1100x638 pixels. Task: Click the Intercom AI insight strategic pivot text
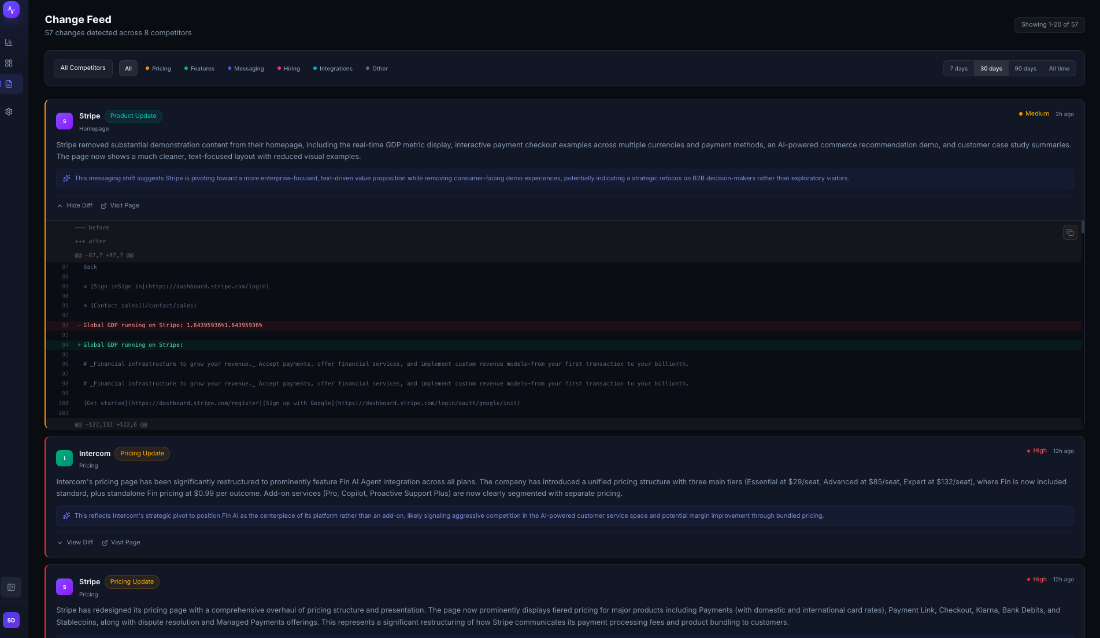coord(449,515)
